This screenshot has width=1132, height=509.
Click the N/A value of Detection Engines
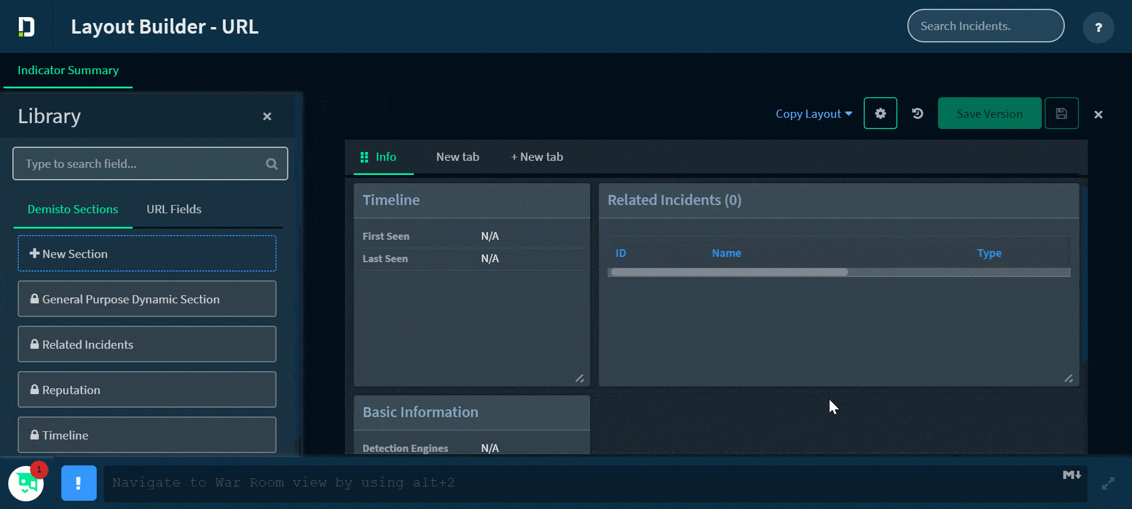coord(490,448)
